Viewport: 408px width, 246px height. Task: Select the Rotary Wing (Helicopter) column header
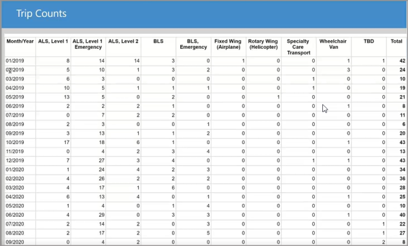click(263, 44)
